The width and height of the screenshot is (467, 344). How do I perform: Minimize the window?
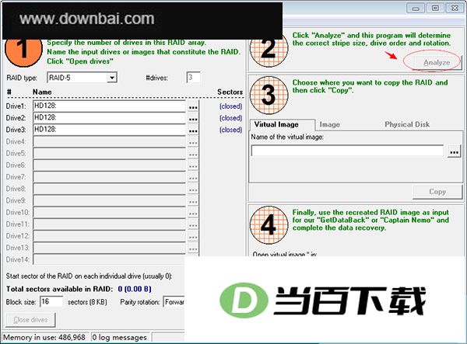click(x=416, y=9)
